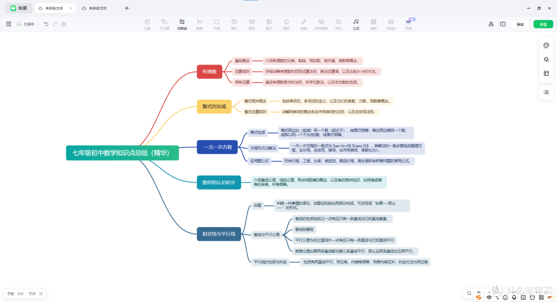Image resolution: width=557 pixels, height=302 pixels.
Task: Select the 方程形式与解法 subnode
Action: (263, 148)
